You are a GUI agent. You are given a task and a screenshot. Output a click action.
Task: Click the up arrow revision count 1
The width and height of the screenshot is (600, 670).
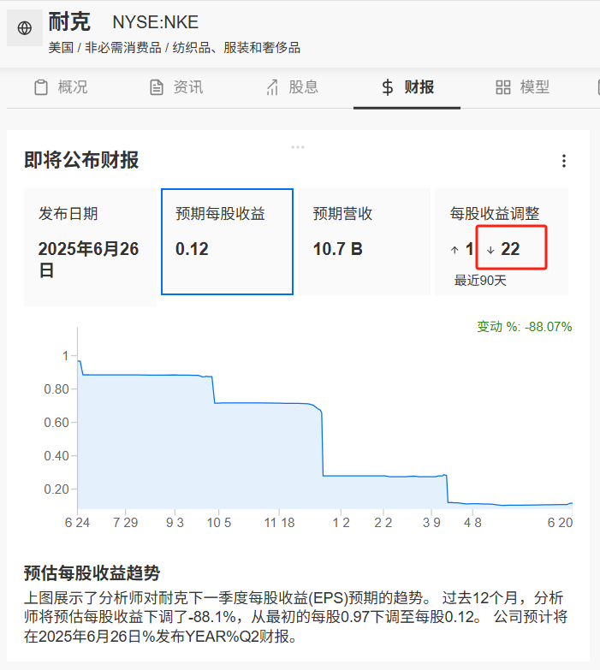tap(461, 249)
